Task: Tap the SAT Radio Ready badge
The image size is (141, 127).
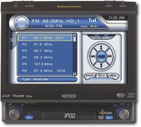Action: pyautogui.click(x=121, y=95)
